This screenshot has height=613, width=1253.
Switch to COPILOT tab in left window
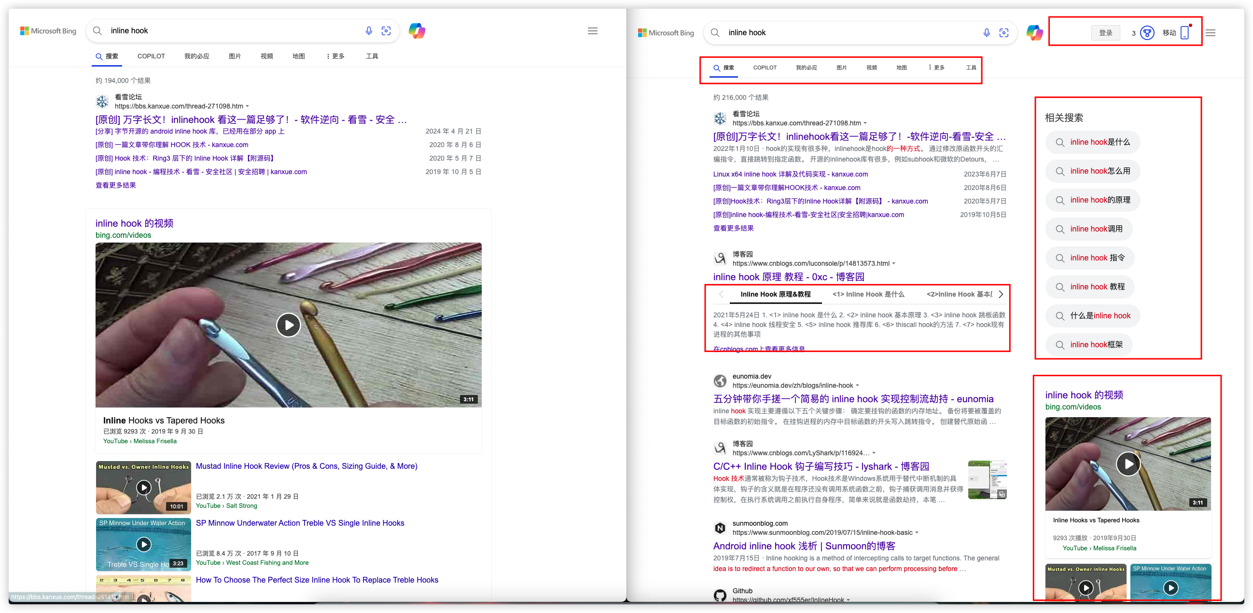[151, 56]
